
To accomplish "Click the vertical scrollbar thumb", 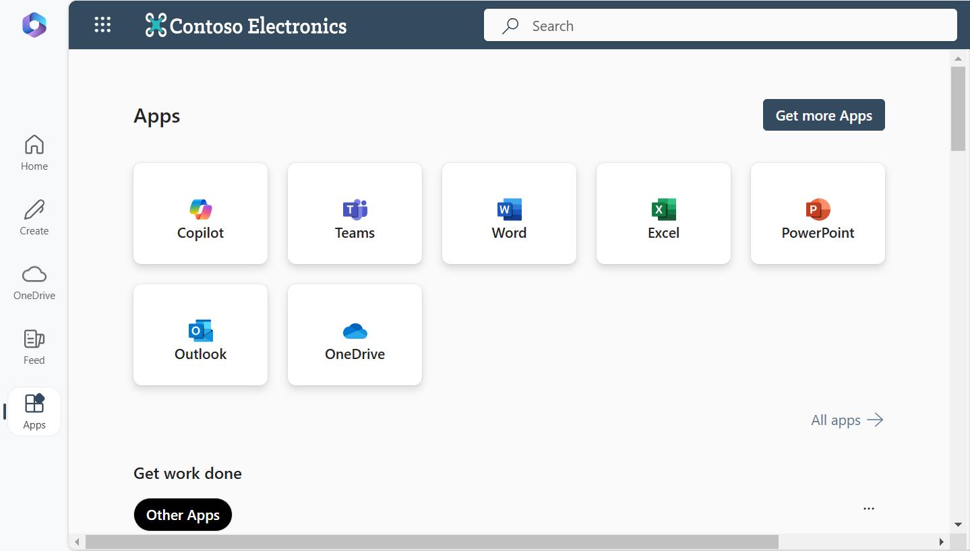I will [x=959, y=109].
